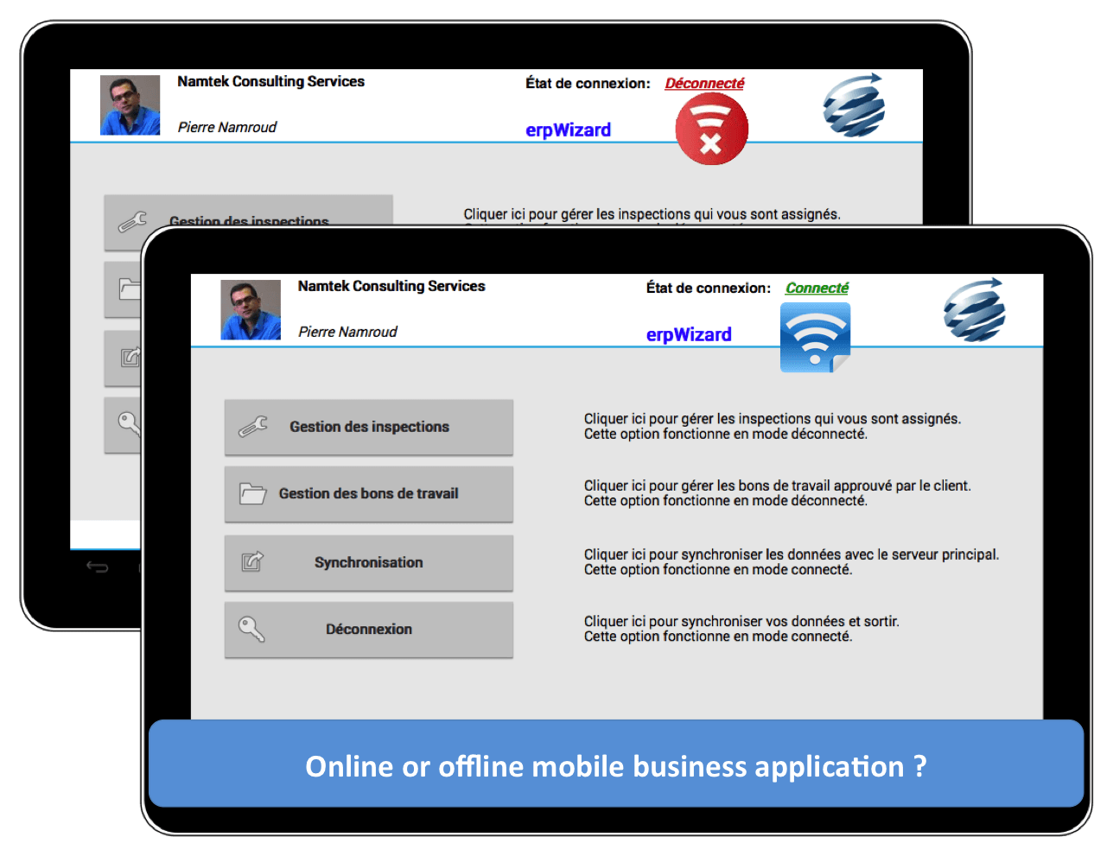
Task: Click the Synchronisation button on front tablet
Action: (x=369, y=562)
